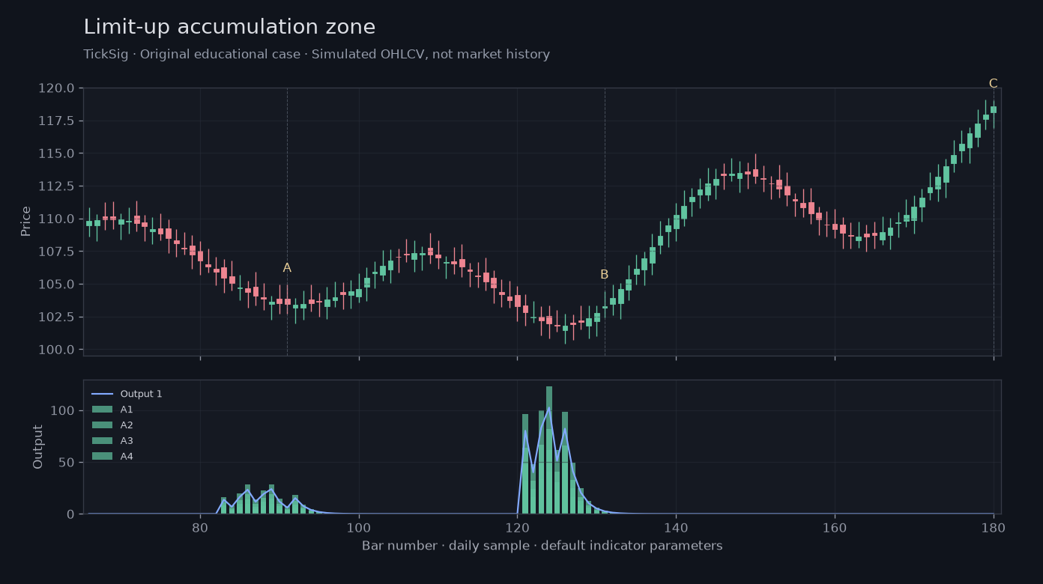Click the A2 legend swatch
Image resolution: width=1043 pixels, height=584 pixels.
(x=102, y=425)
